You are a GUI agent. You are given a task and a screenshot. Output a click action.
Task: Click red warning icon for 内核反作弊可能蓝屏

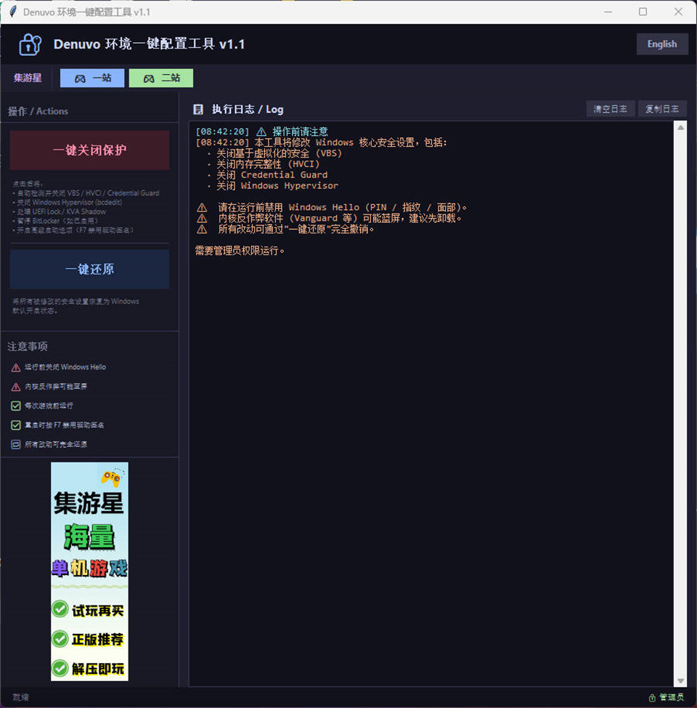[16, 387]
